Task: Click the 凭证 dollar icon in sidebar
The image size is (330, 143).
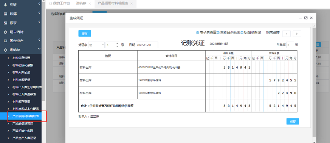Action: pyautogui.click(x=6, y=5)
